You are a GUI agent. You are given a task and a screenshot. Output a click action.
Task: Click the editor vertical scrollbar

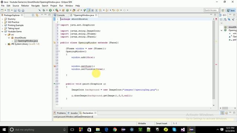coord(214,60)
